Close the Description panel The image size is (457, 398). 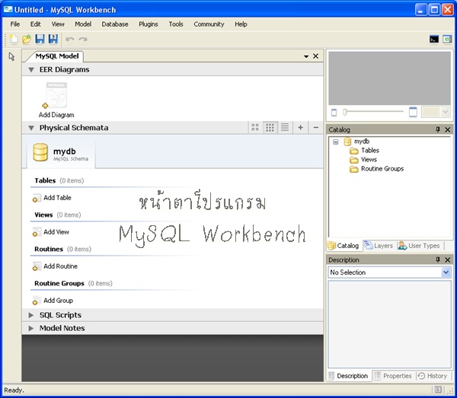[x=448, y=259]
